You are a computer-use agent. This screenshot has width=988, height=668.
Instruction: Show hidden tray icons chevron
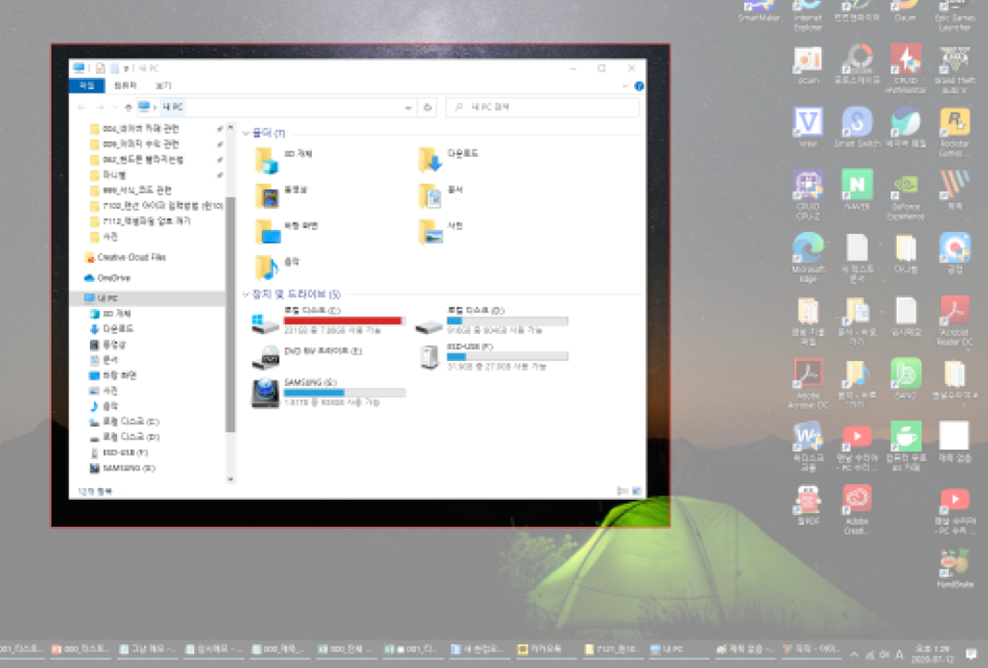click(853, 655)
